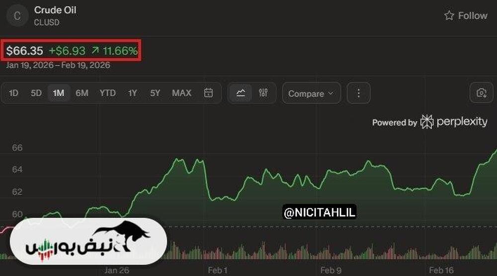
Task: Click the star icon next to Follow
Action: coord(449,16)
